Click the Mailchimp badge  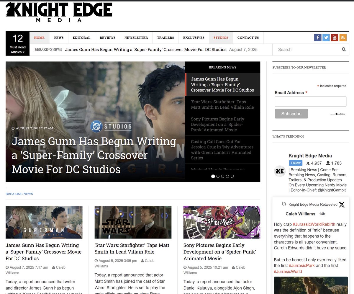click(337, 114)
